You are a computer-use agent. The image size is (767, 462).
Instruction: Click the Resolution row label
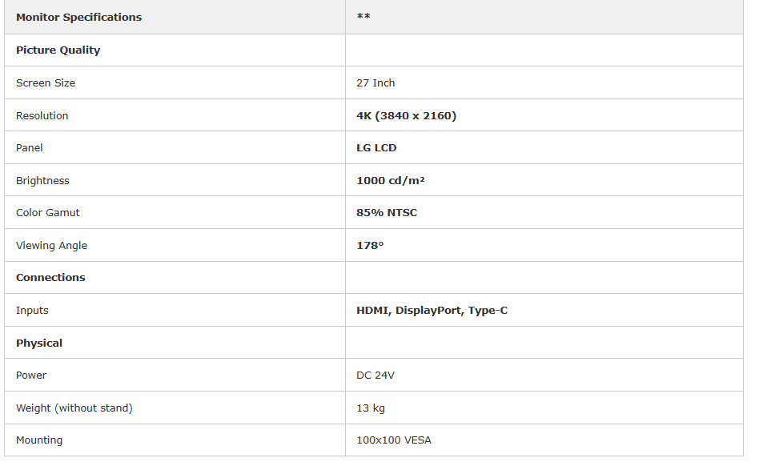click(42, 115)
